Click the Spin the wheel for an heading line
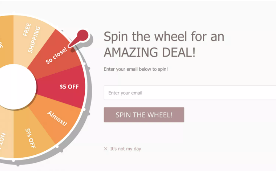 [x=164, y=36]
